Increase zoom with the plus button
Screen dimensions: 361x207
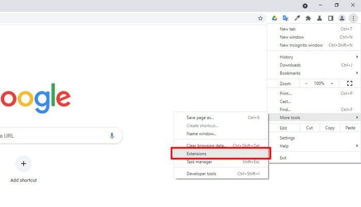(x=332, y=83)
